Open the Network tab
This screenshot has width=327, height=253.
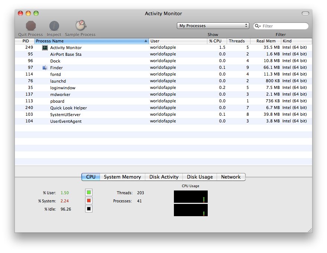pos(231,177)
